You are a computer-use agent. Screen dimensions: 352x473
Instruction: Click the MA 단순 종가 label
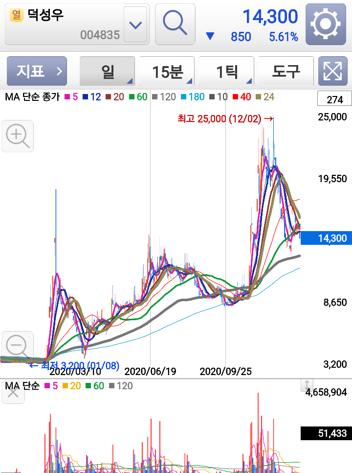point(33,97)
